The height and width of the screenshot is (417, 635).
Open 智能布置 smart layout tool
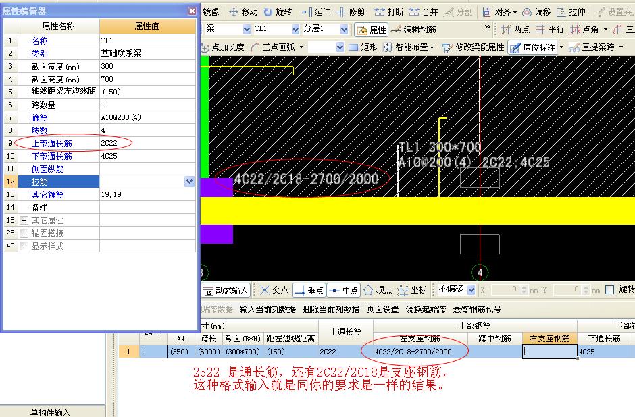click(408, 47)
